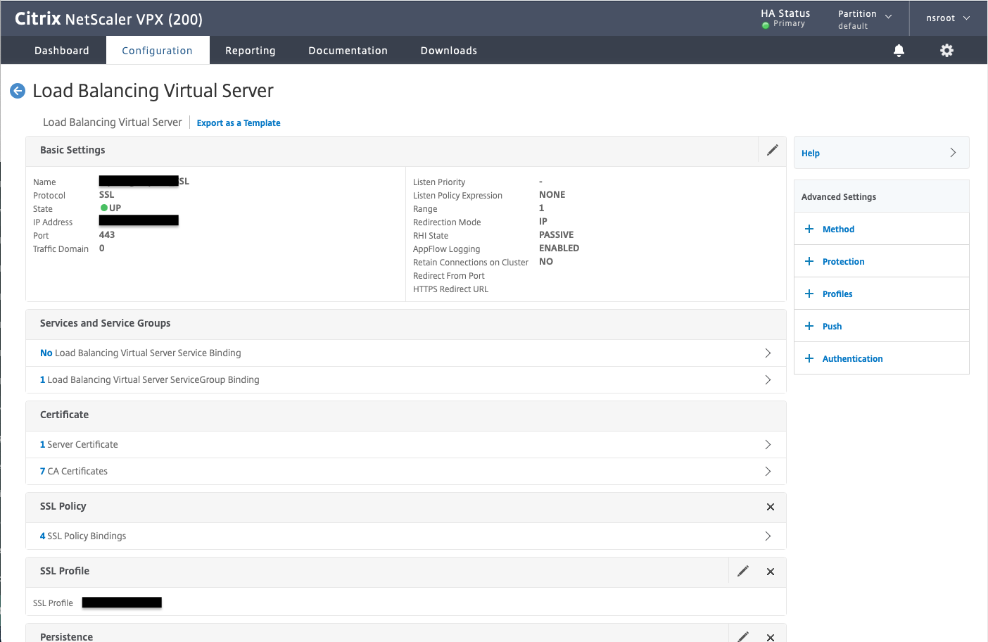Open the Reporting tab
This screenshot has width=988, height=642.
pos(251,51)
